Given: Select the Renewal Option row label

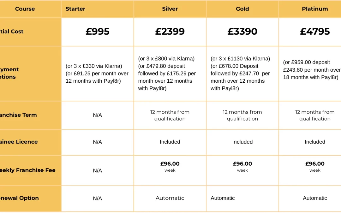Looking at the screenshot, I should [20, 198].
